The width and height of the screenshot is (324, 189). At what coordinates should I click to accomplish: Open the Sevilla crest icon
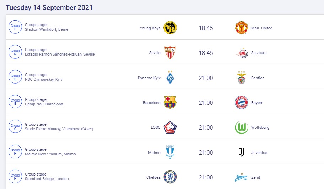tap(170, 53)
